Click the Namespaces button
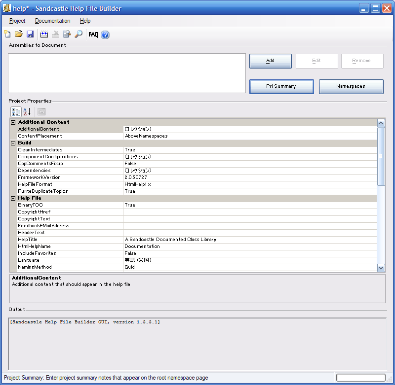 point(351,86)
